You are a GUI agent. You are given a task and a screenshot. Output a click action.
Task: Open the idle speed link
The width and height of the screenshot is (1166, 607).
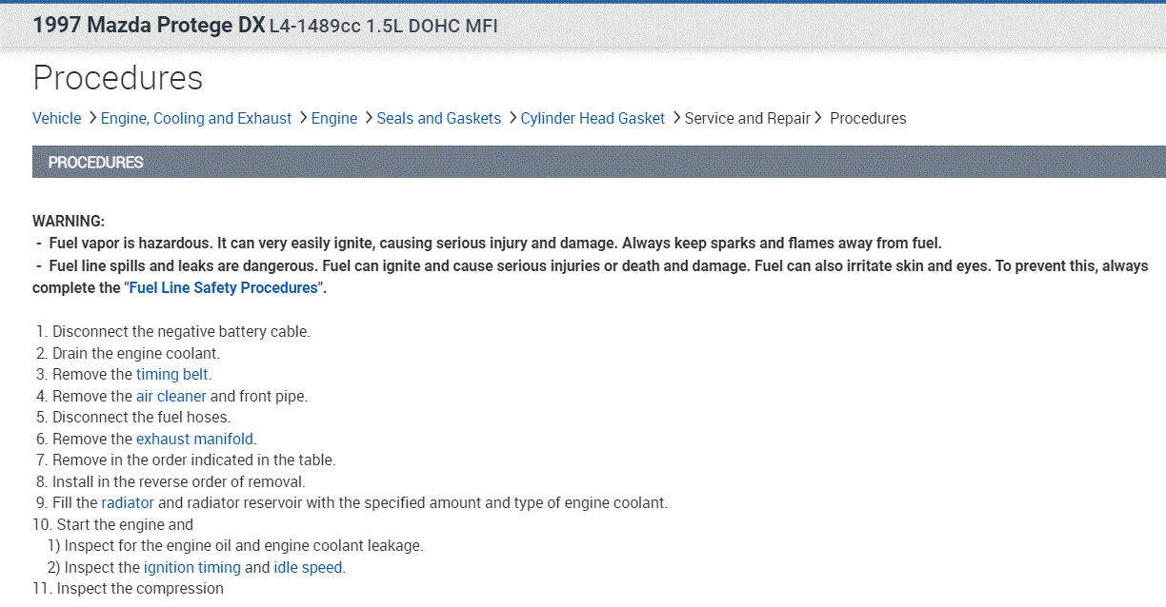(308, 567)
